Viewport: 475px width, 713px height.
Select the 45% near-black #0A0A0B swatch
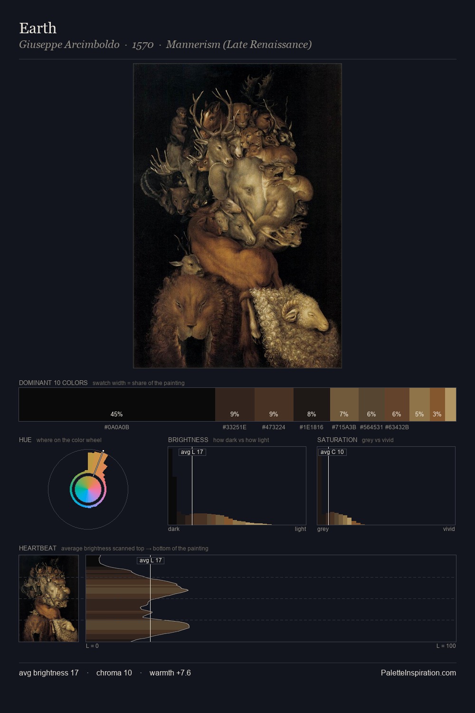(x=117, y=405)
